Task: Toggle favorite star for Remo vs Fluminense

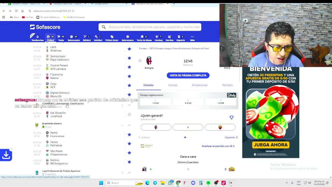Action: (x=129, y=134)
